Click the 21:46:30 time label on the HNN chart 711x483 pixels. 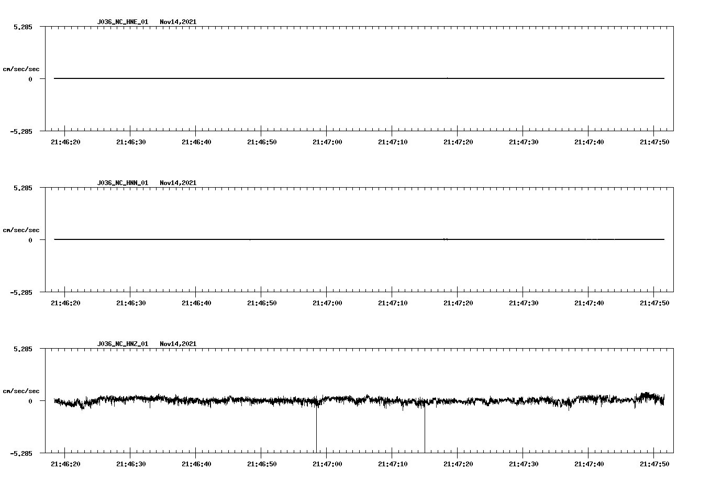point(131,303)
